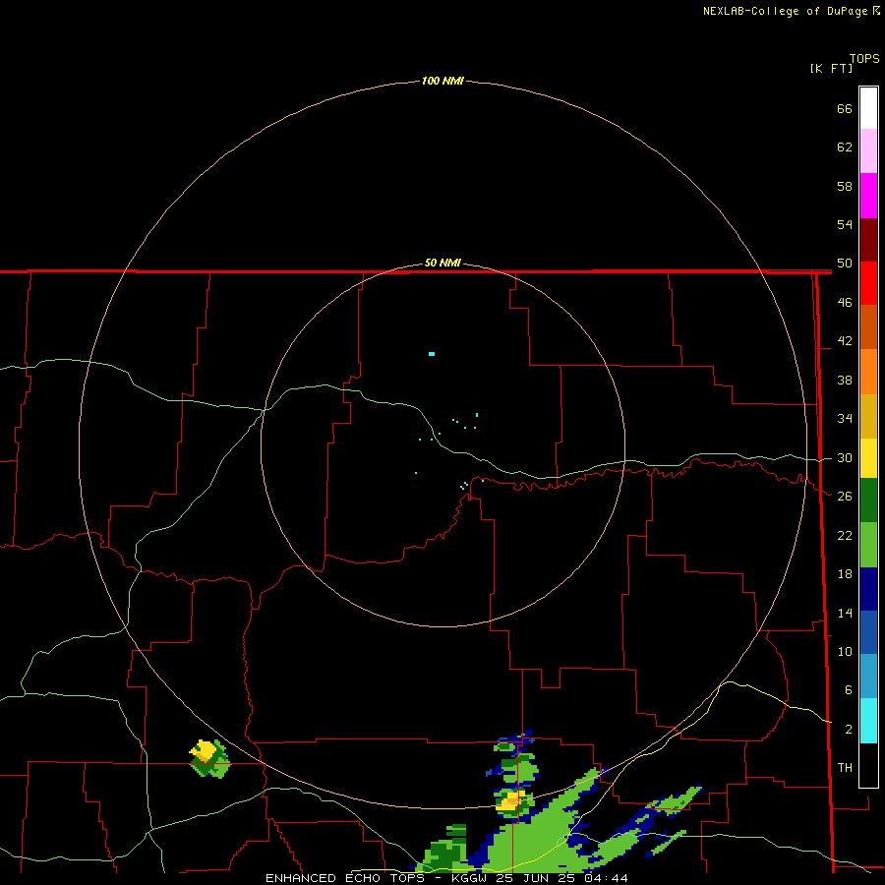Image resolution: width=885 pixels, height=885 pixels.
Task: Click the white 66 kft legend swatch
Action: pyautogui.click(x=868, y=108)
